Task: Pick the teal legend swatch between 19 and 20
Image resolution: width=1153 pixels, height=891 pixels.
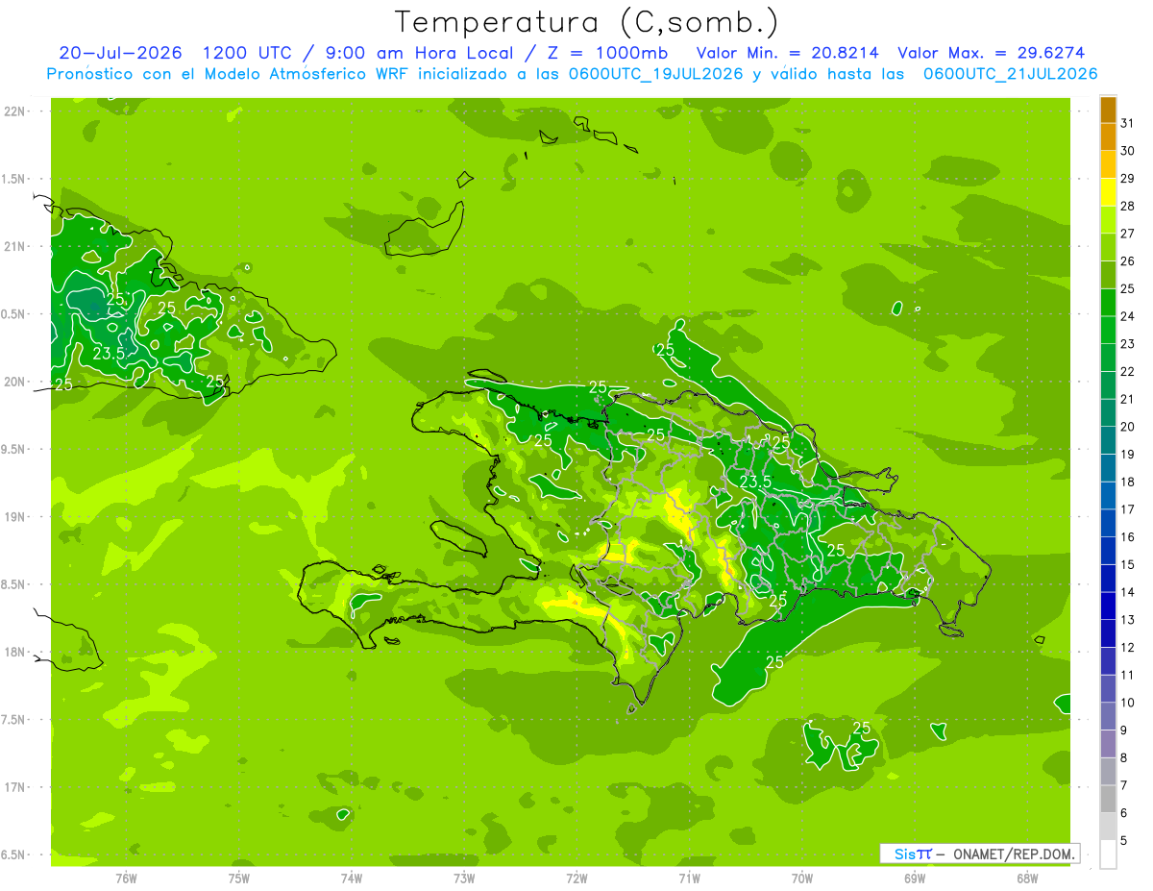Action: tap(1108, 440)
